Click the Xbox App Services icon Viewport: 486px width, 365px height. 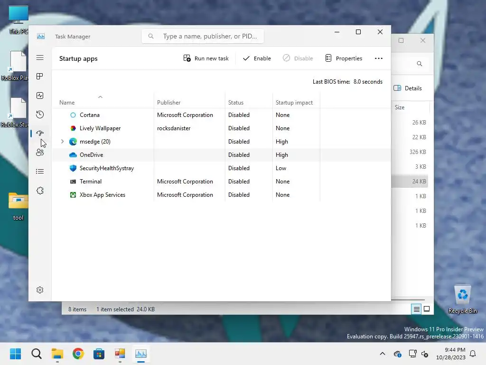coord(73,195)
